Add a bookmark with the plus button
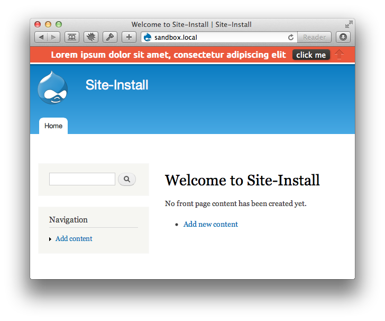Image resolution: width=385 pixels, height=321 pixels. tap(129, 38)
